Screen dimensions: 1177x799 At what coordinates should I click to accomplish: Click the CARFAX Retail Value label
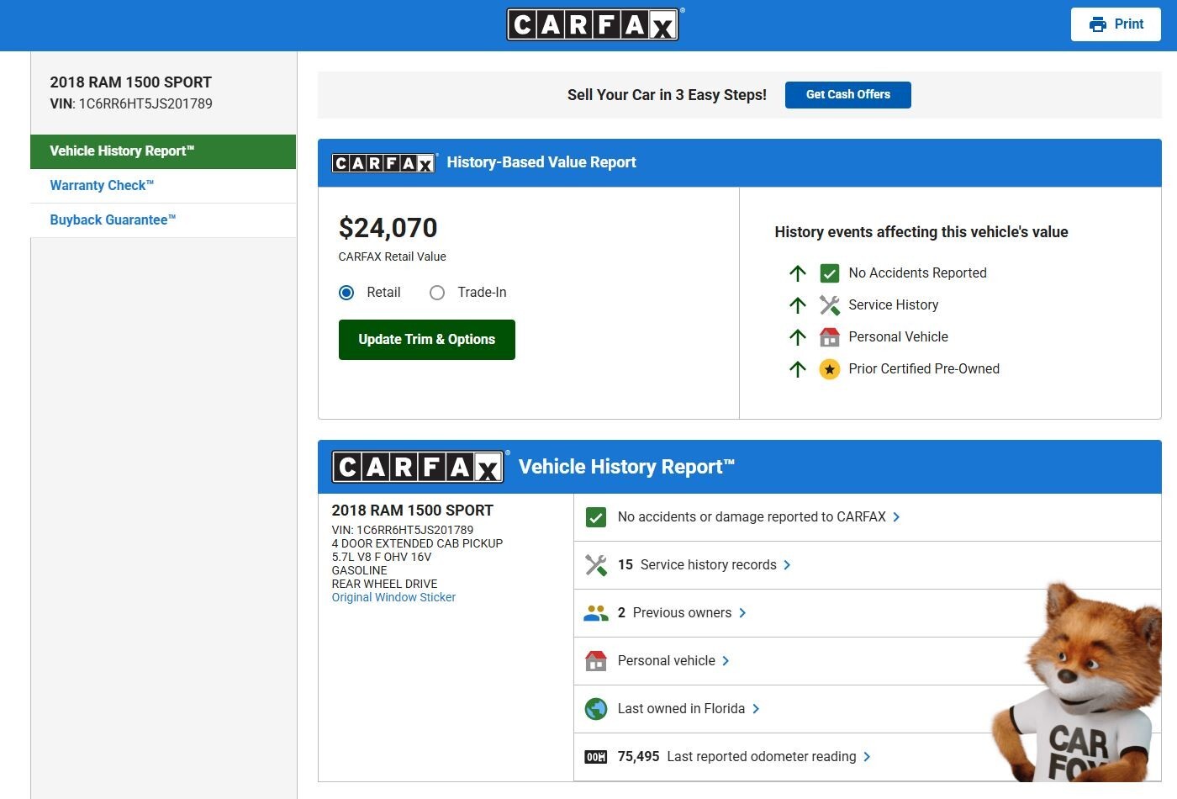tap(393, 257)
